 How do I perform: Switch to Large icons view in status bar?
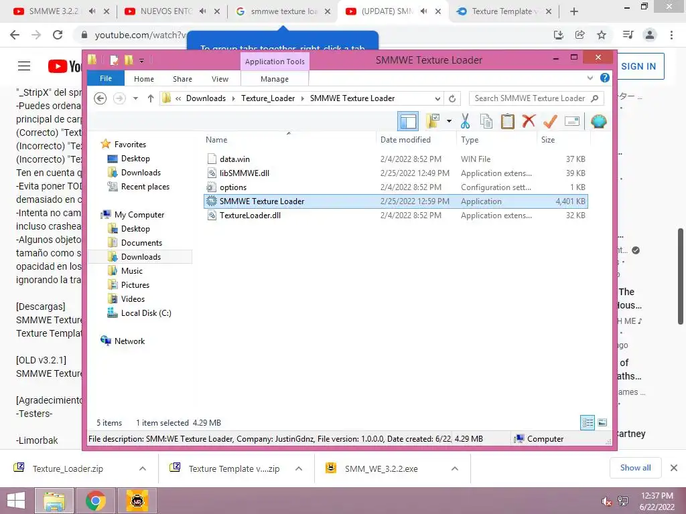click(x=602, y=422)
